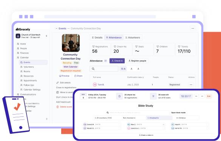Click the Register people button

tap(137, 61)
